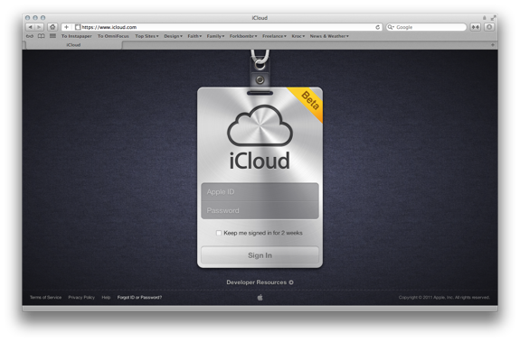
Task: Expand the Top Sites bookmarks folder
Action: tap(147, 36)
